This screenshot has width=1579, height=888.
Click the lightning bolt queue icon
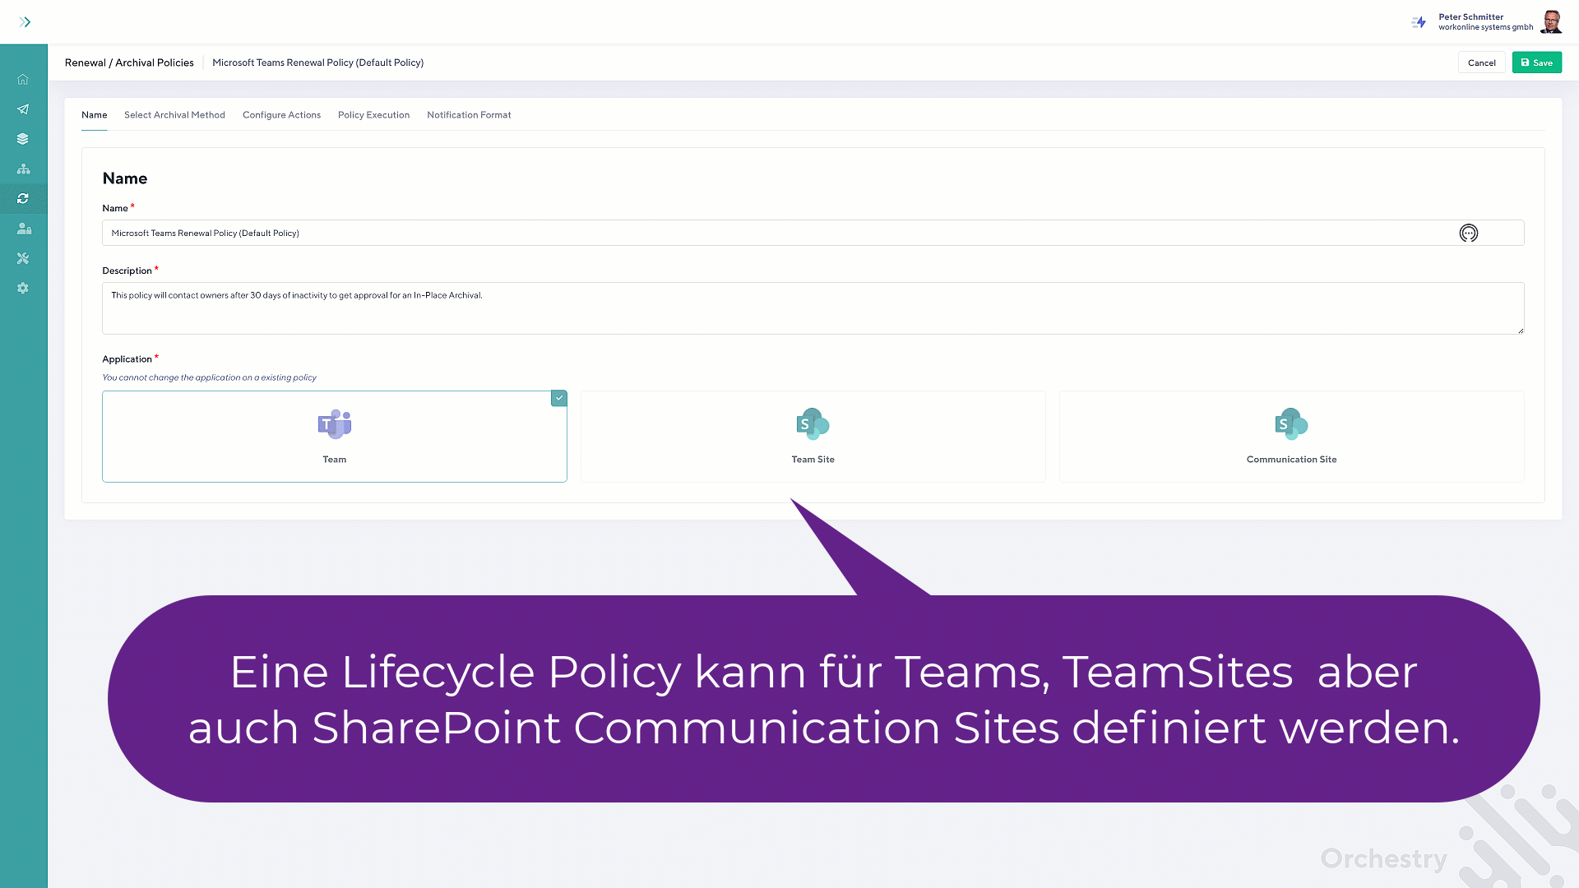tap(1419, 22)
